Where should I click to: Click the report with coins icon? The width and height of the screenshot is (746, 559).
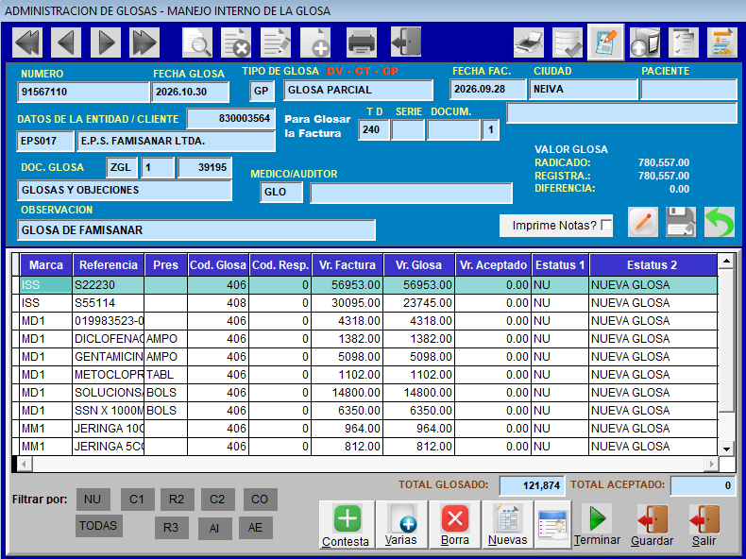pos(722,42)
